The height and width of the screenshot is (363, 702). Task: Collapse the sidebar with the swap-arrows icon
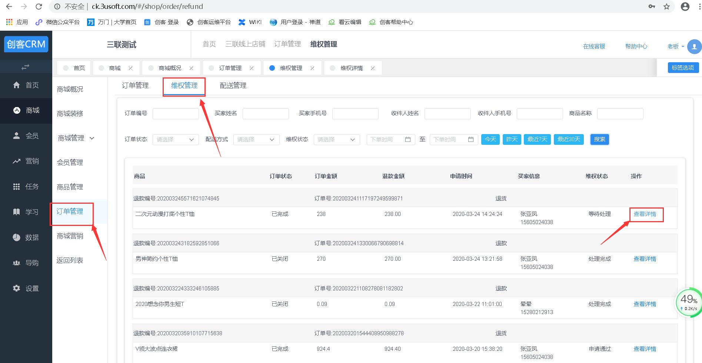pos(25,67)
